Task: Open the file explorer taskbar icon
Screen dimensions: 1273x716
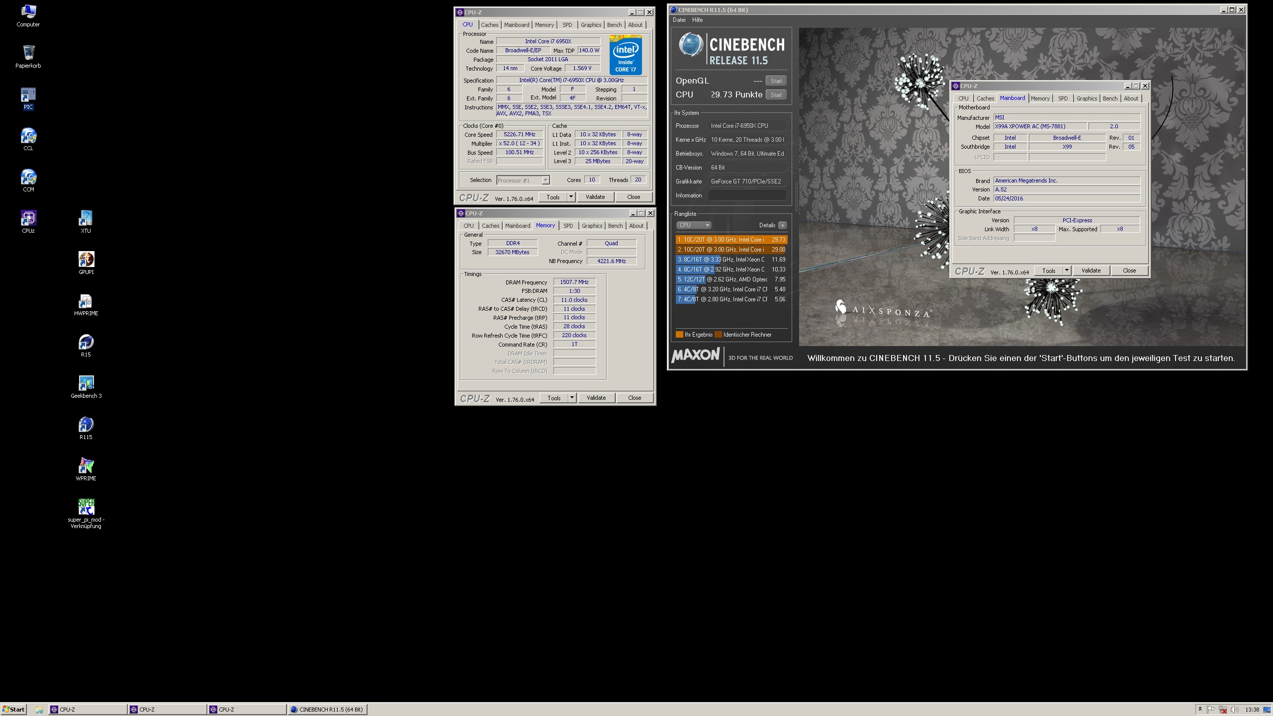Action: tap(39, 710)
